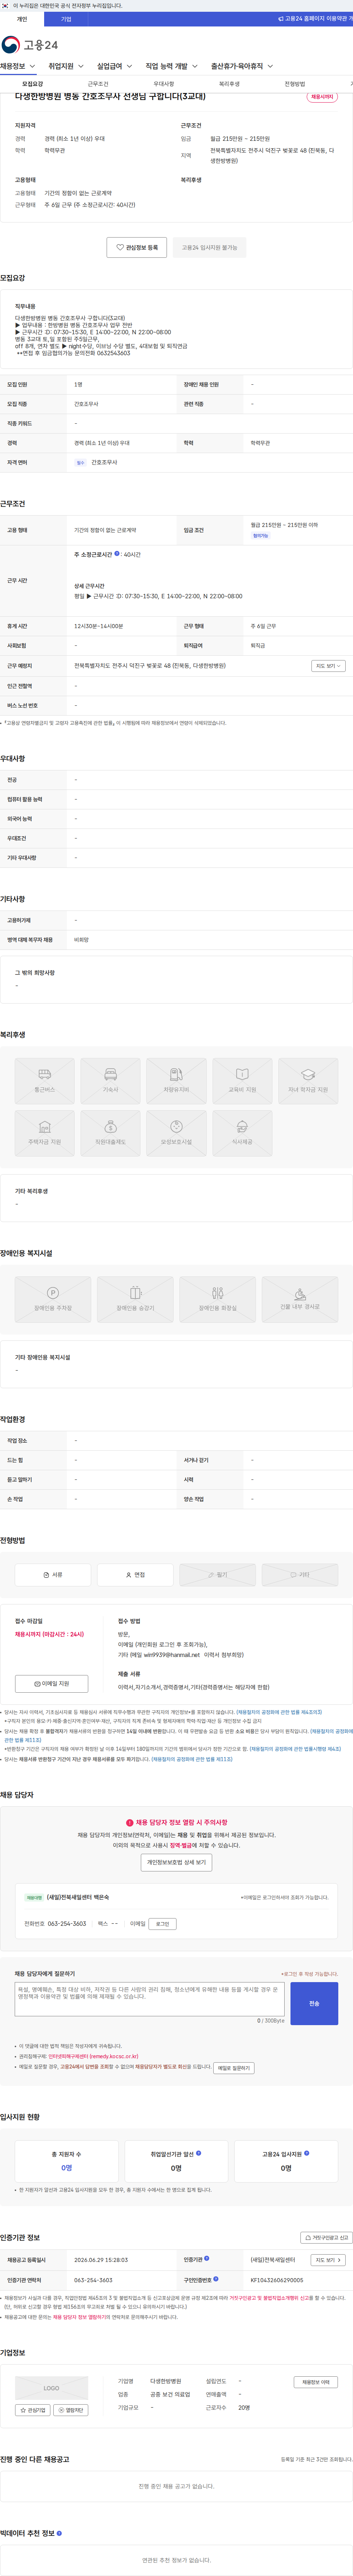Click the 장애인용 주차장 facility icon

(53, 1299)
